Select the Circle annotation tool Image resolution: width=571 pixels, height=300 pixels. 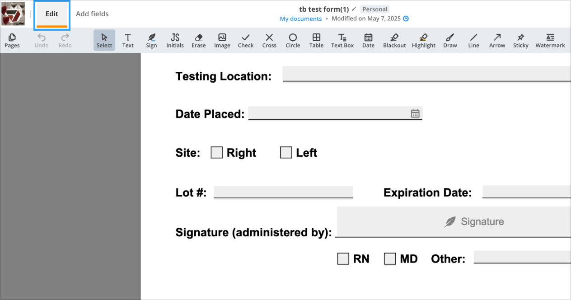pyautogui.click(x=292, y=40)
